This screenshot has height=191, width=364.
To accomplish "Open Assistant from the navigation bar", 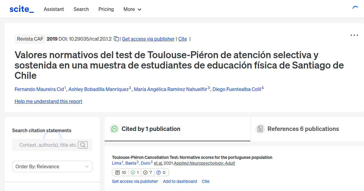I will click(54, 9).
